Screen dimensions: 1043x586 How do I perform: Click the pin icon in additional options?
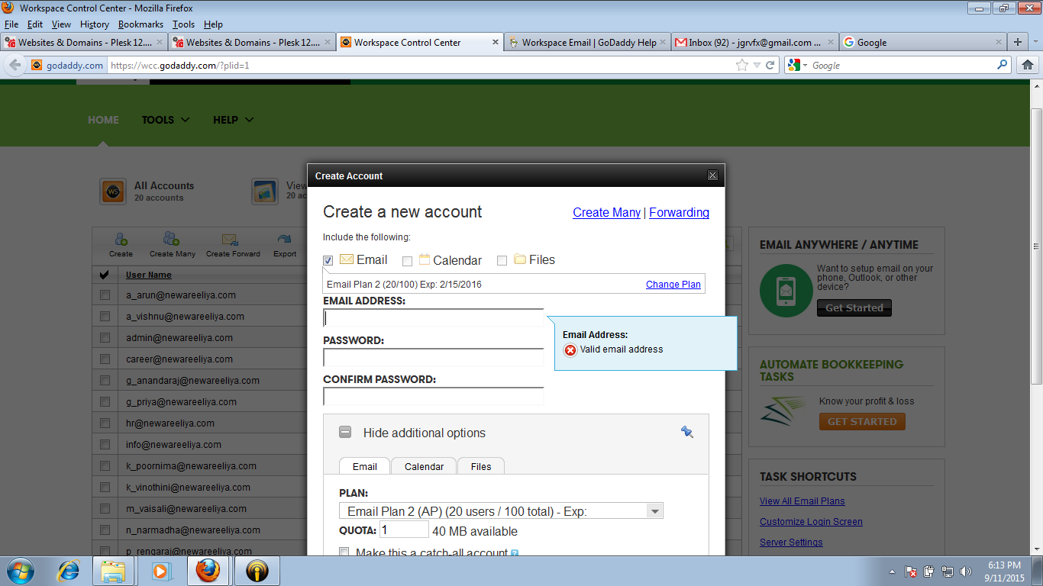click(686, 433)
